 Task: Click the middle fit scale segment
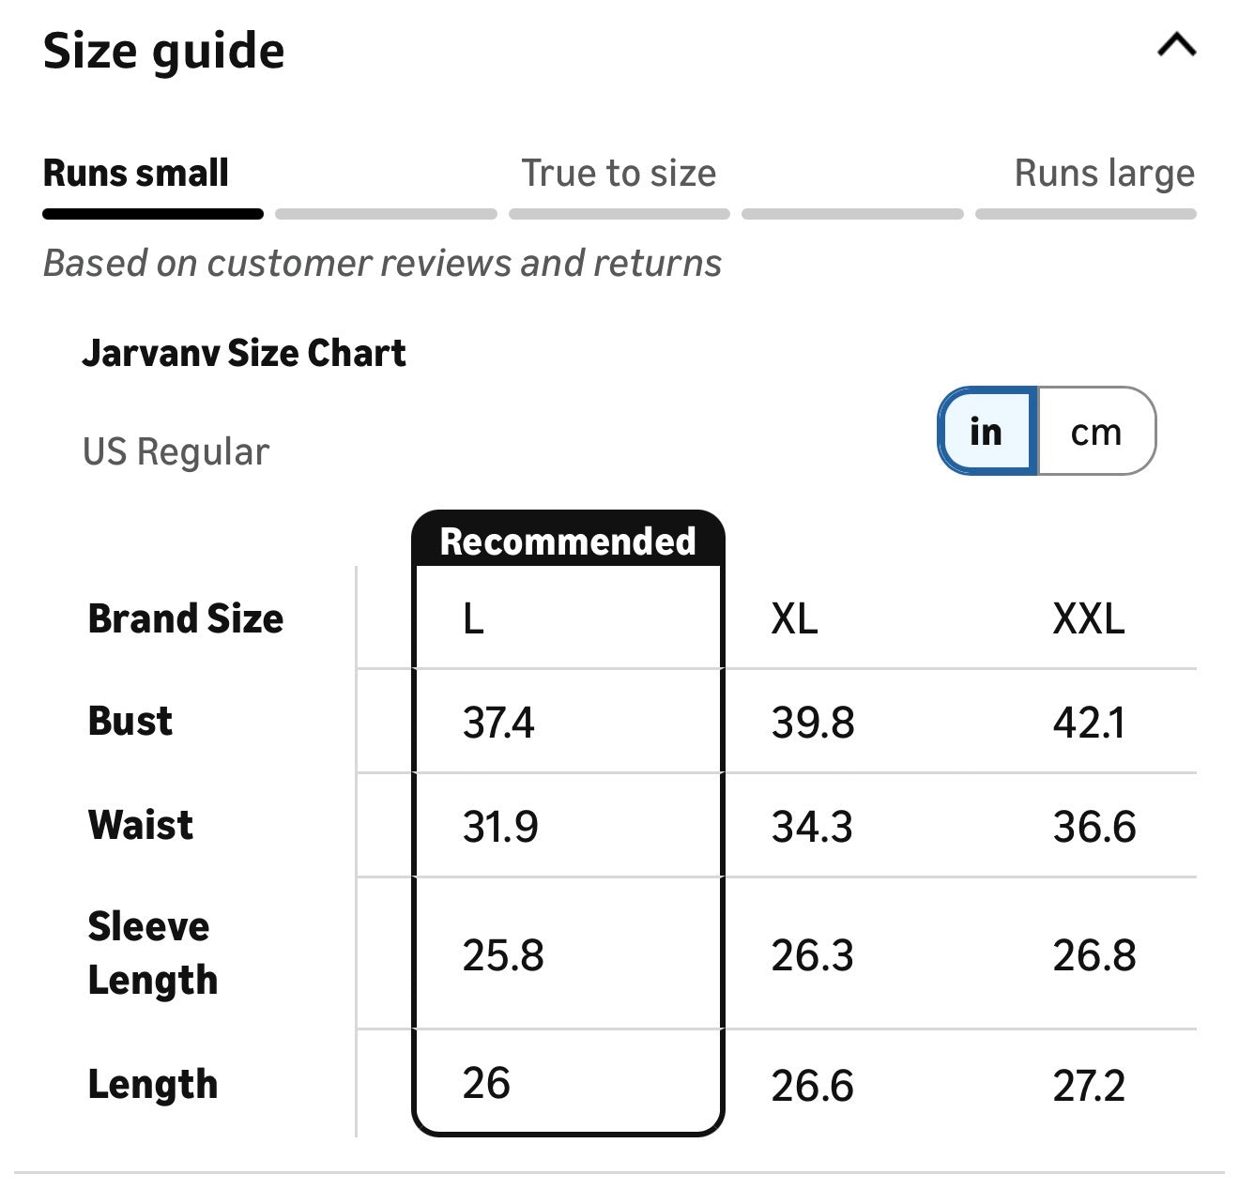(x=619, y=215)
